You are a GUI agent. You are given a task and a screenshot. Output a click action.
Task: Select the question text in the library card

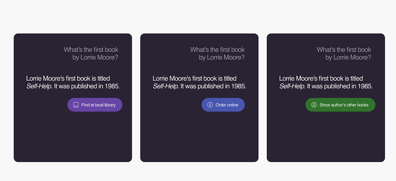[91, 53]
